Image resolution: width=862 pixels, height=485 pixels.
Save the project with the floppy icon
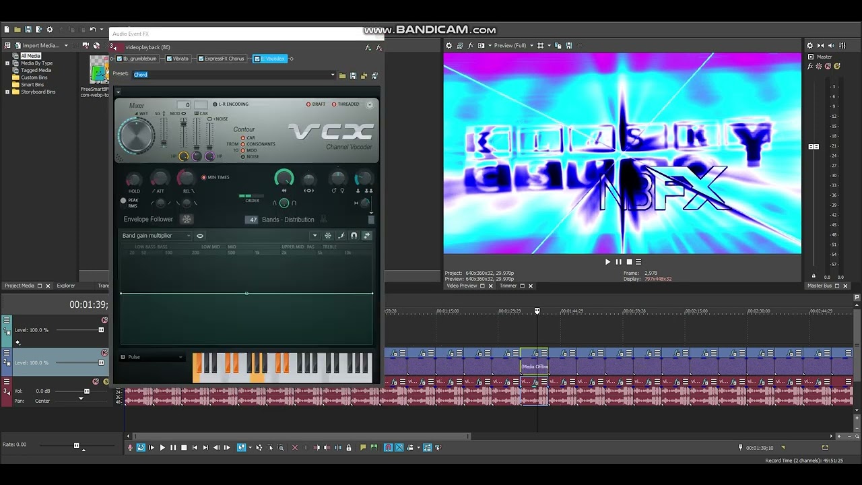[x=28, y=30]
